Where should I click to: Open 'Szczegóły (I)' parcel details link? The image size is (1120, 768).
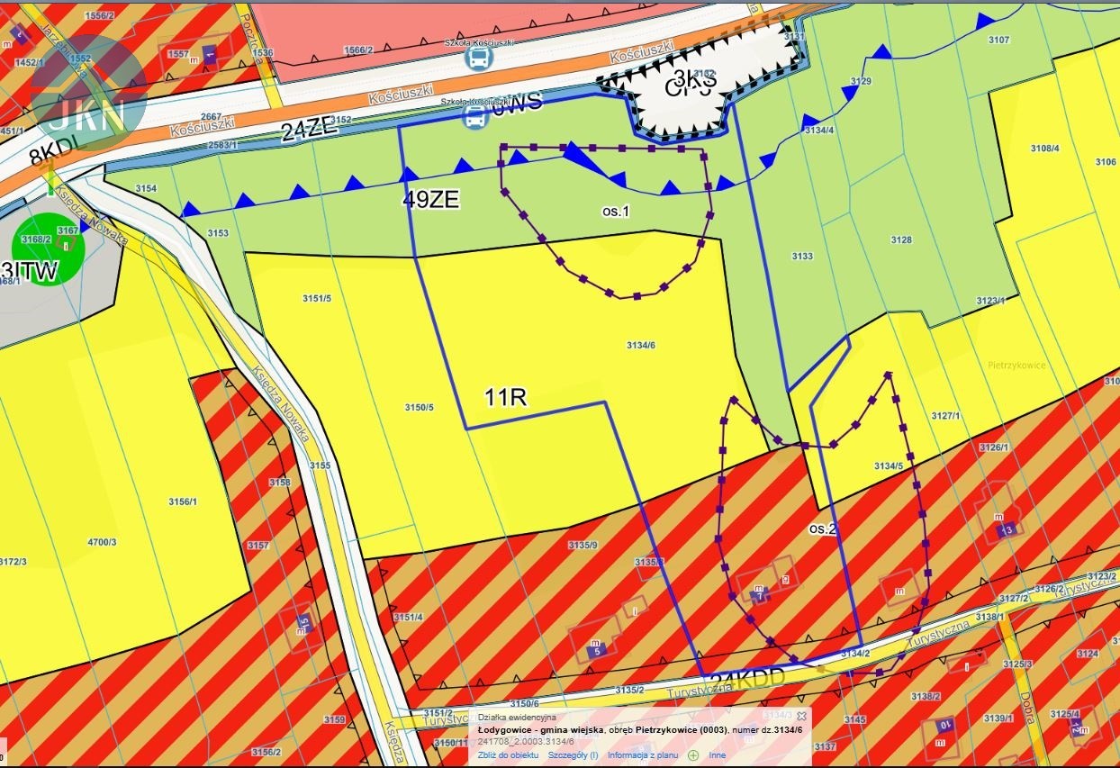click(x=573, y=755)
